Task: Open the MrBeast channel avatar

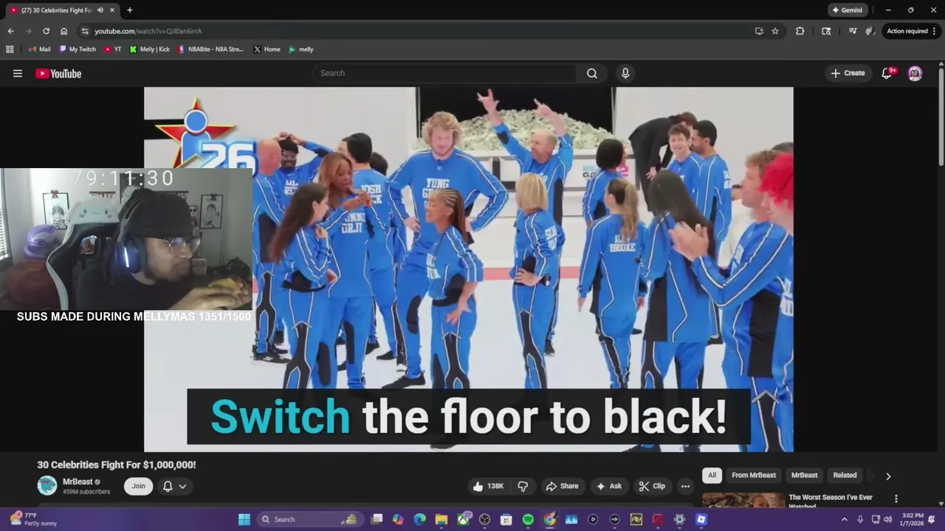Action: point(47,485)
